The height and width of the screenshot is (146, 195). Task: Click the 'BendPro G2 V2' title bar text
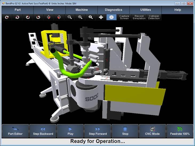13,3
